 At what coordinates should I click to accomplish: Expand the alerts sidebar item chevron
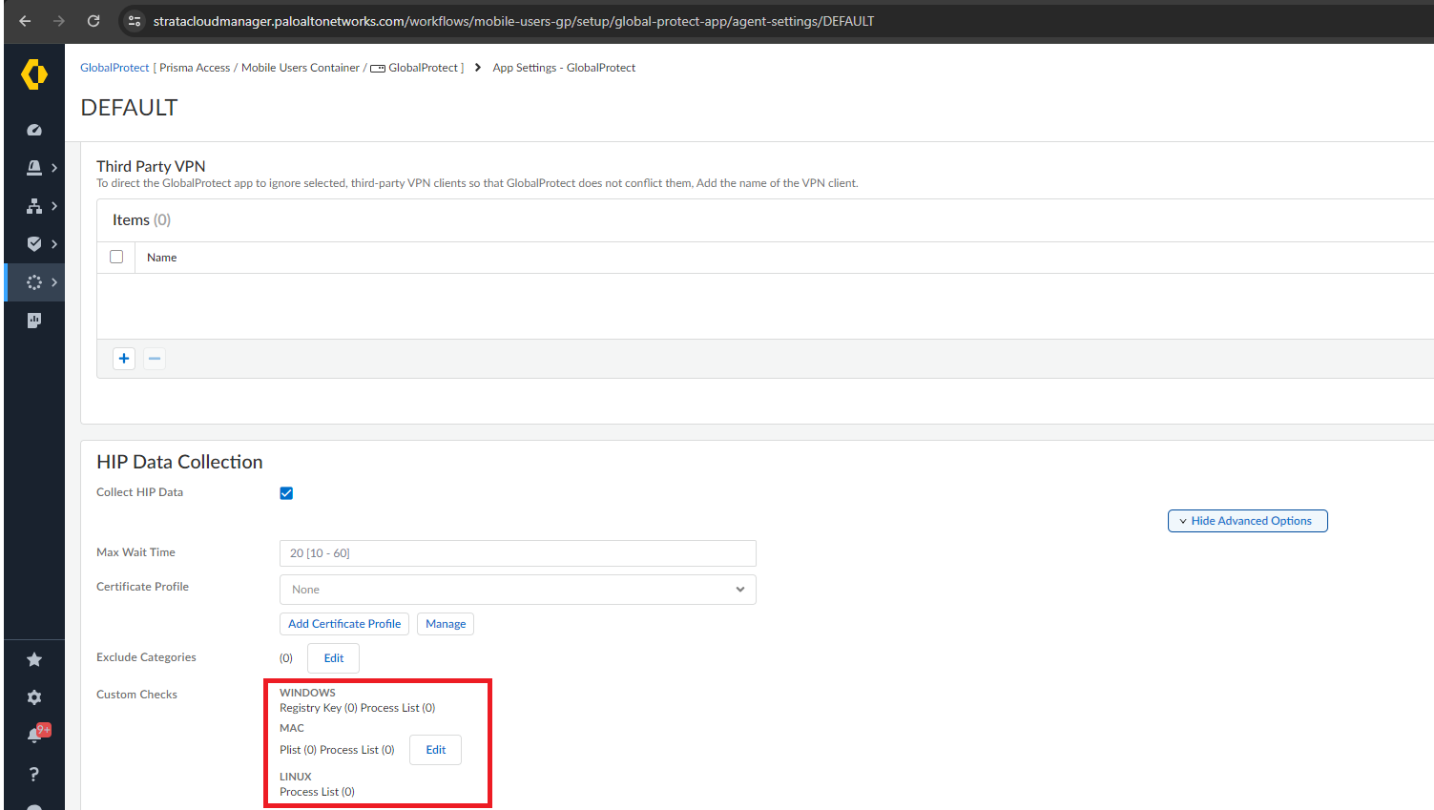(x=54, y=168)
